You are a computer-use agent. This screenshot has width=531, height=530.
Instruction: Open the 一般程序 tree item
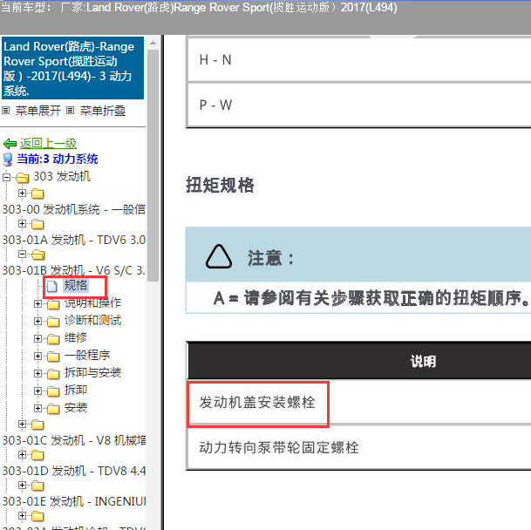point(87,355)
